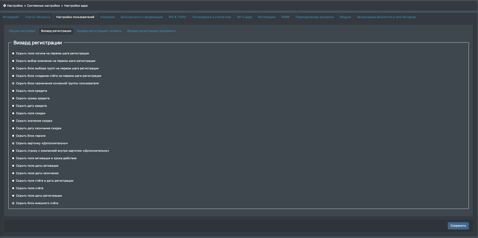The height and width of the screenshot is (238, 478).
Task: Check 'Скрыть блок пароля' option
Action: tap(13, 136)
